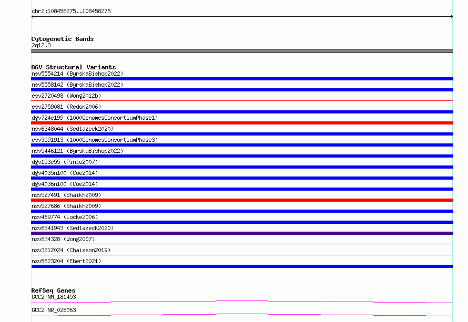This screenshot has height=322, width=468.
Task: Click the chr2:108458275..108458275 coordinate label
Action: tap(71, 11)
